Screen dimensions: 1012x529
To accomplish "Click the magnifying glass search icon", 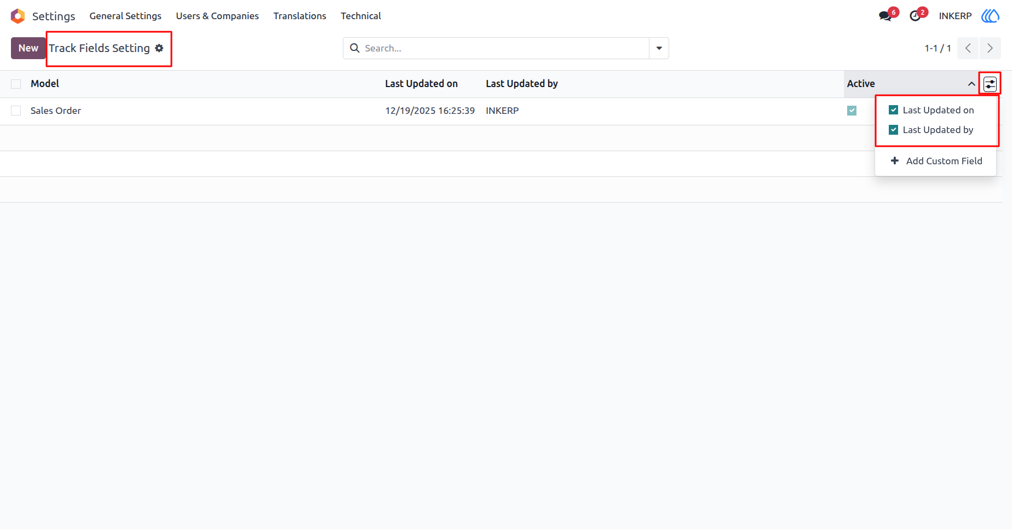I will (355, 48).
